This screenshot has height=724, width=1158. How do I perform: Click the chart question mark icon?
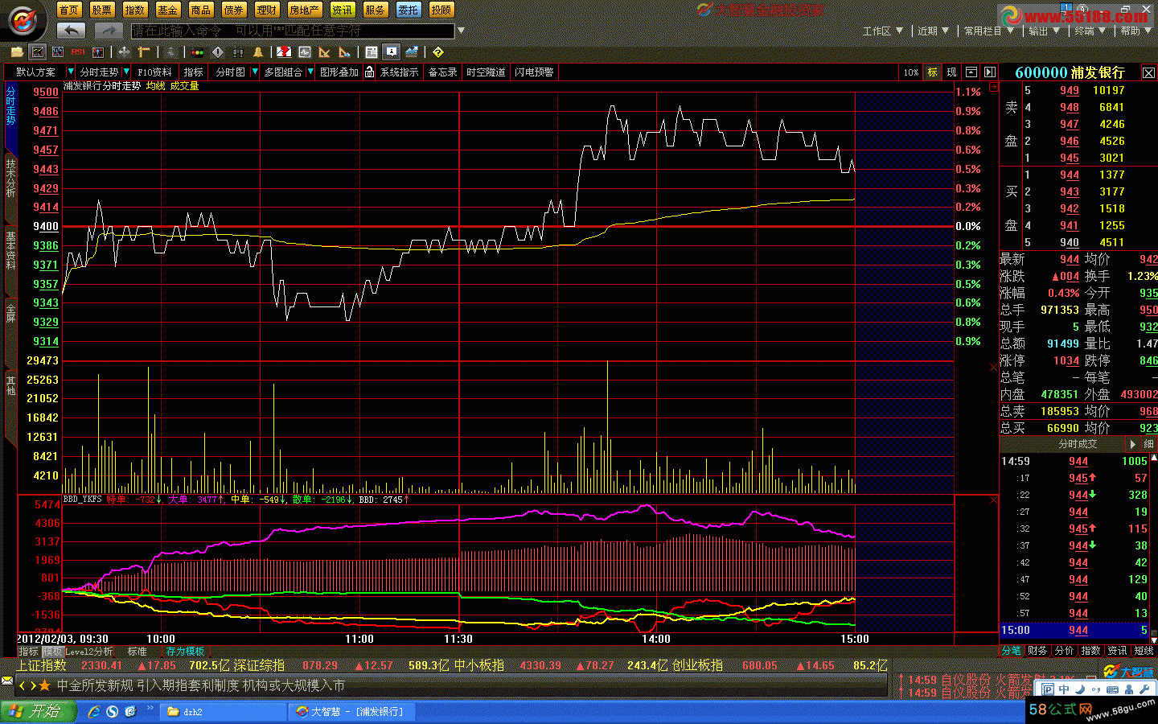point(284,52)
